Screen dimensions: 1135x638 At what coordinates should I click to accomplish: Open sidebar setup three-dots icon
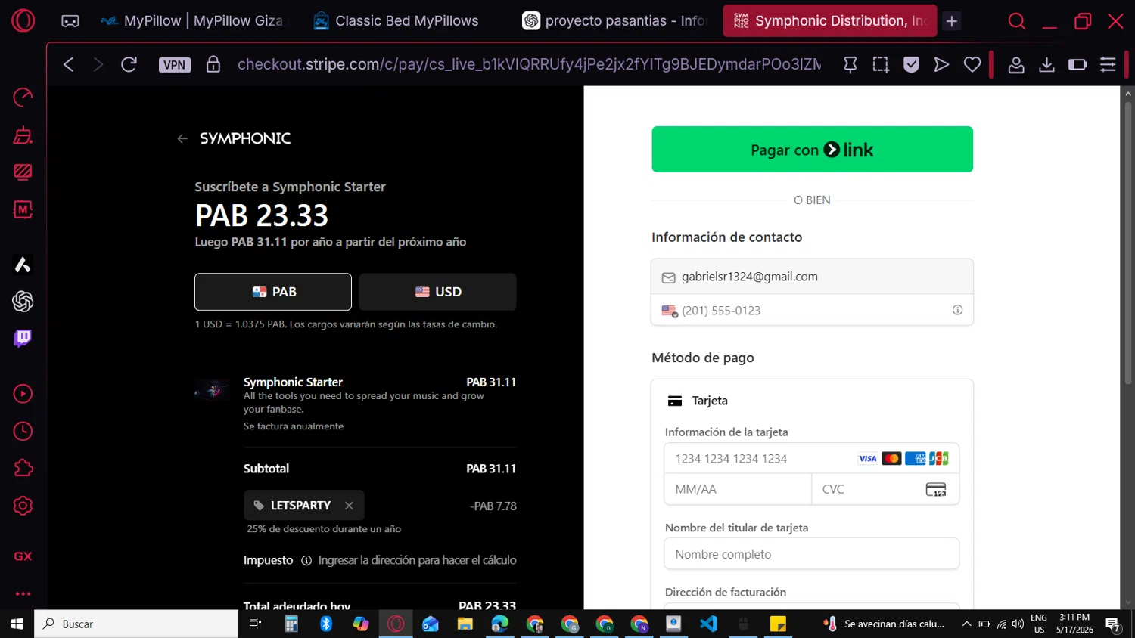click(x=23, y=594)
